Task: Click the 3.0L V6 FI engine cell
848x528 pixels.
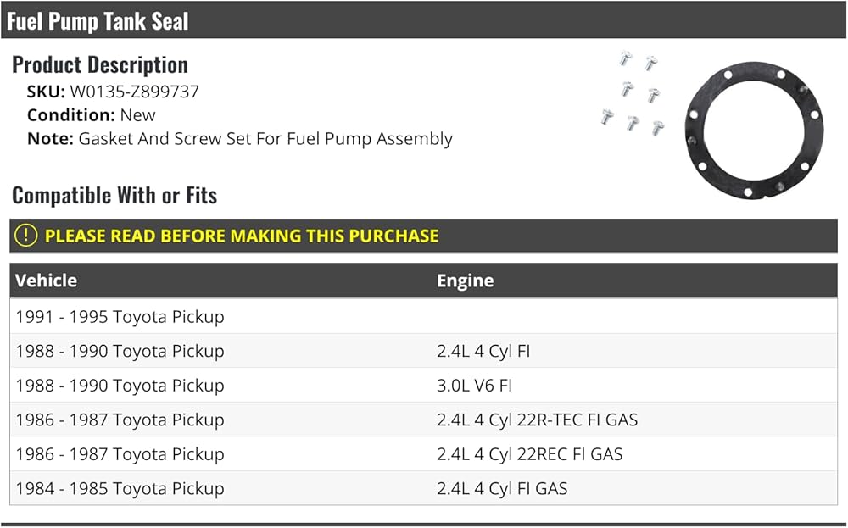Action: [474, 386]
